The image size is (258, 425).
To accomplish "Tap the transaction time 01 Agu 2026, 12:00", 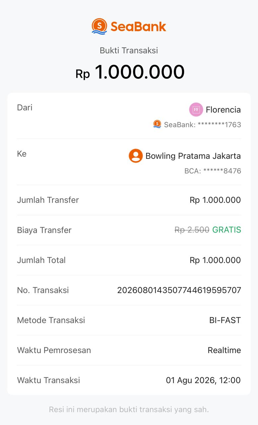I will pos(203,380).
